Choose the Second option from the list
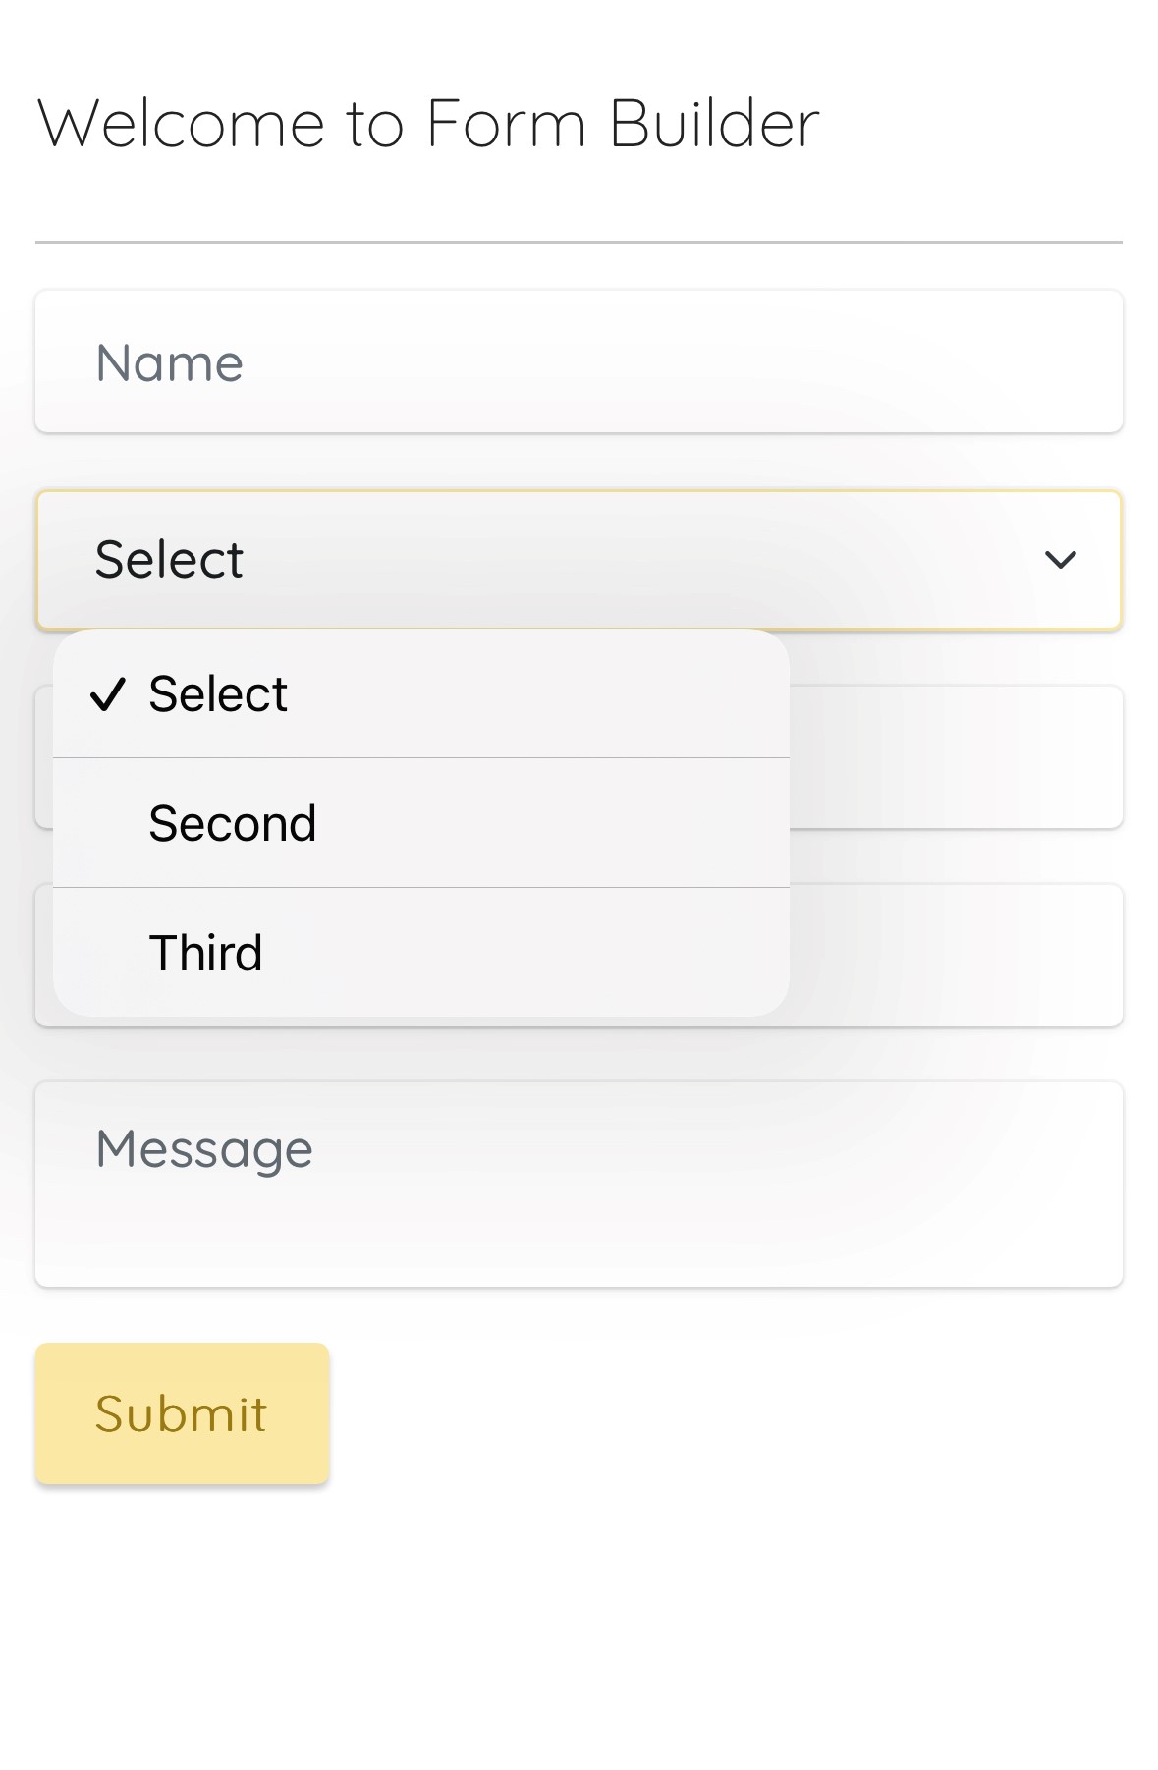 233,823
